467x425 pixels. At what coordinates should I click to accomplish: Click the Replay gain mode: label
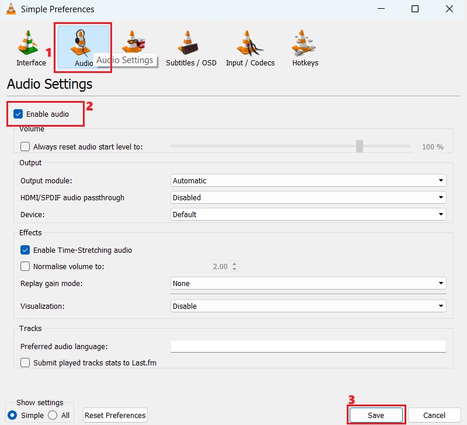(51, 284)
